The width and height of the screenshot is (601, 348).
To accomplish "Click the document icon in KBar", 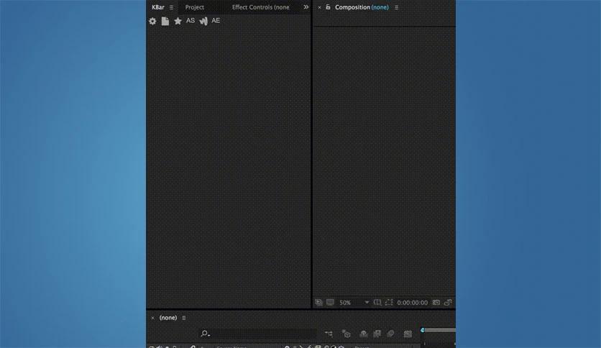I will [x=165, y=21].
